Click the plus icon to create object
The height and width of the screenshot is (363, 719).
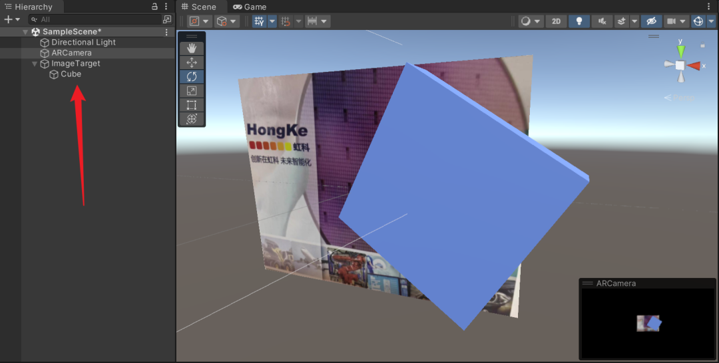coord(8,19)
